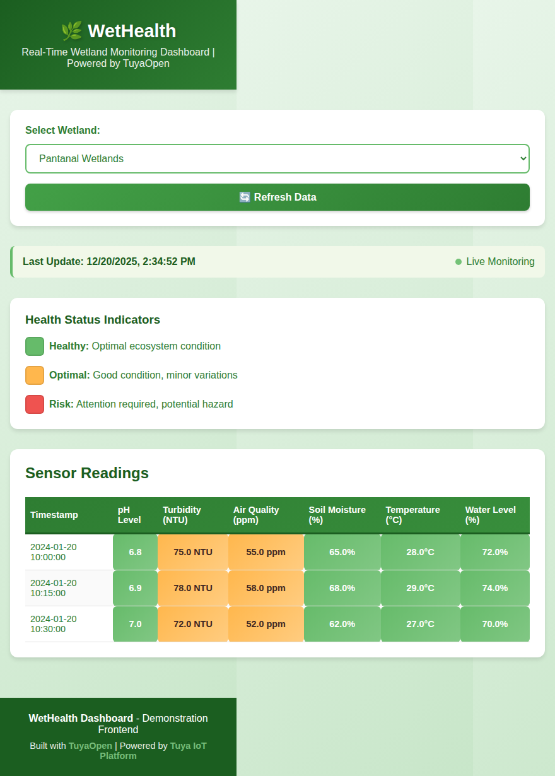Click the Select Wetland label
The height and width of the screenshot is (776, 555).
coord(63,131)
